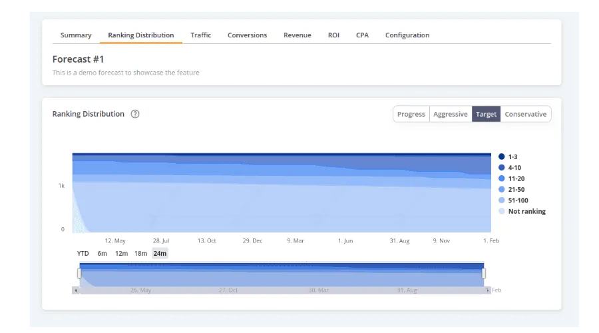Click the right scroll arrow under navigator
This screenshot has width=599, height=333.
pos(488,290)
